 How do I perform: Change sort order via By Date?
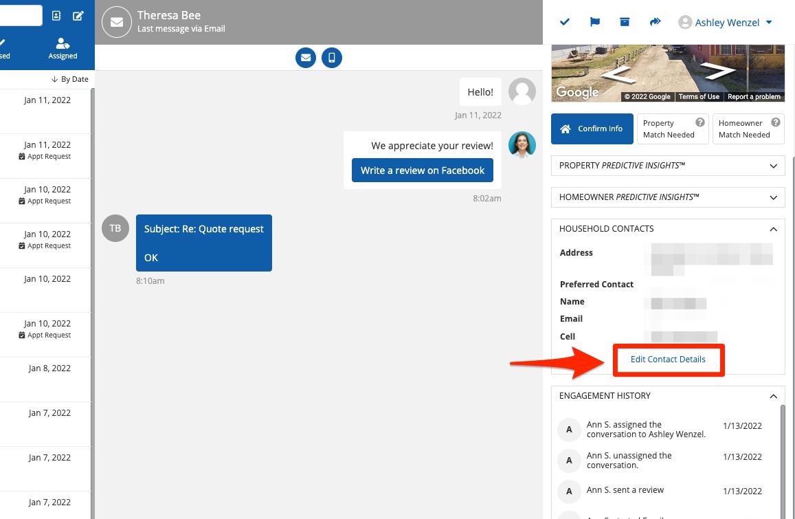point(70,79)
